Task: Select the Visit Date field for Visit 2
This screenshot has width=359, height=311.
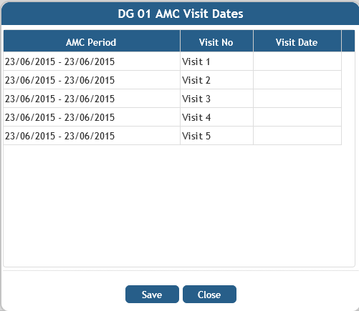Action: coord(297,80)
